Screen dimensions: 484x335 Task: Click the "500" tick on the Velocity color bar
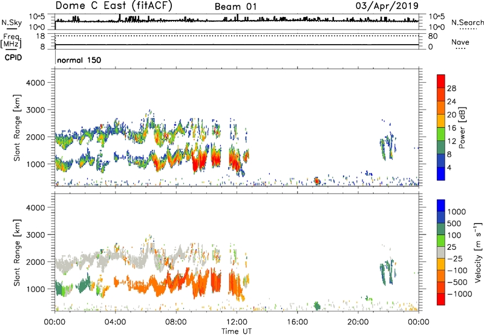click(x=454, y=224)
